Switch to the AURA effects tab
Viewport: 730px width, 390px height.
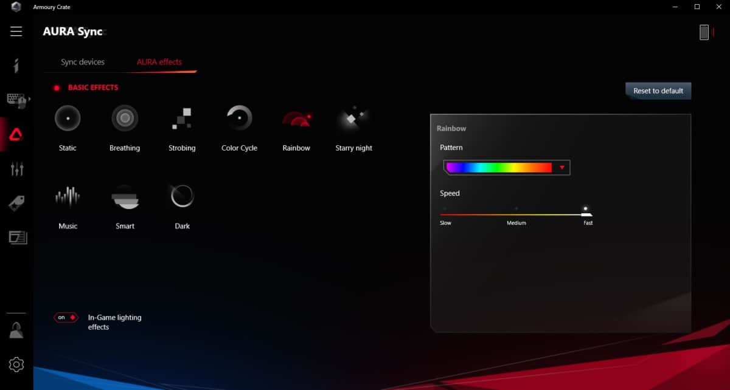(x=159, y=62)
